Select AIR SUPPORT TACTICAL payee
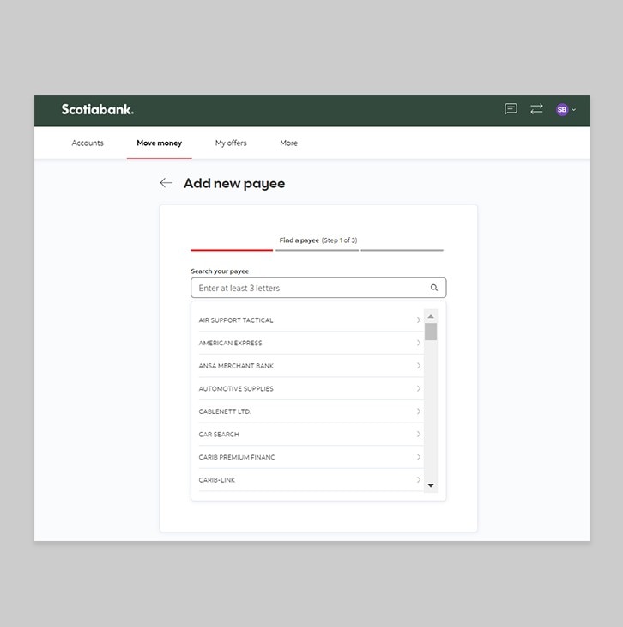 (x=311, y=320)
